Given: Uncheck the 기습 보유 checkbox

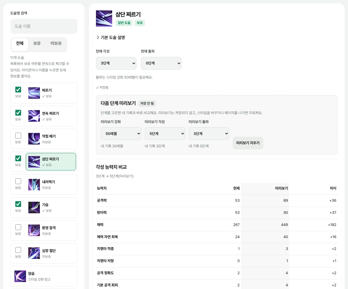Looking at the screenshot, I should (18, 204).
